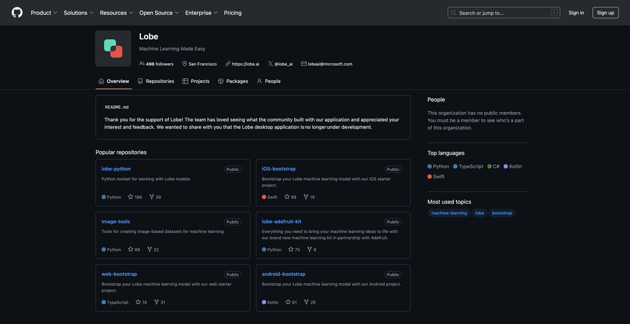Click the star icon on lobe-python
Viewport: 630px width, 324px height.
click(x=130, y=197)
